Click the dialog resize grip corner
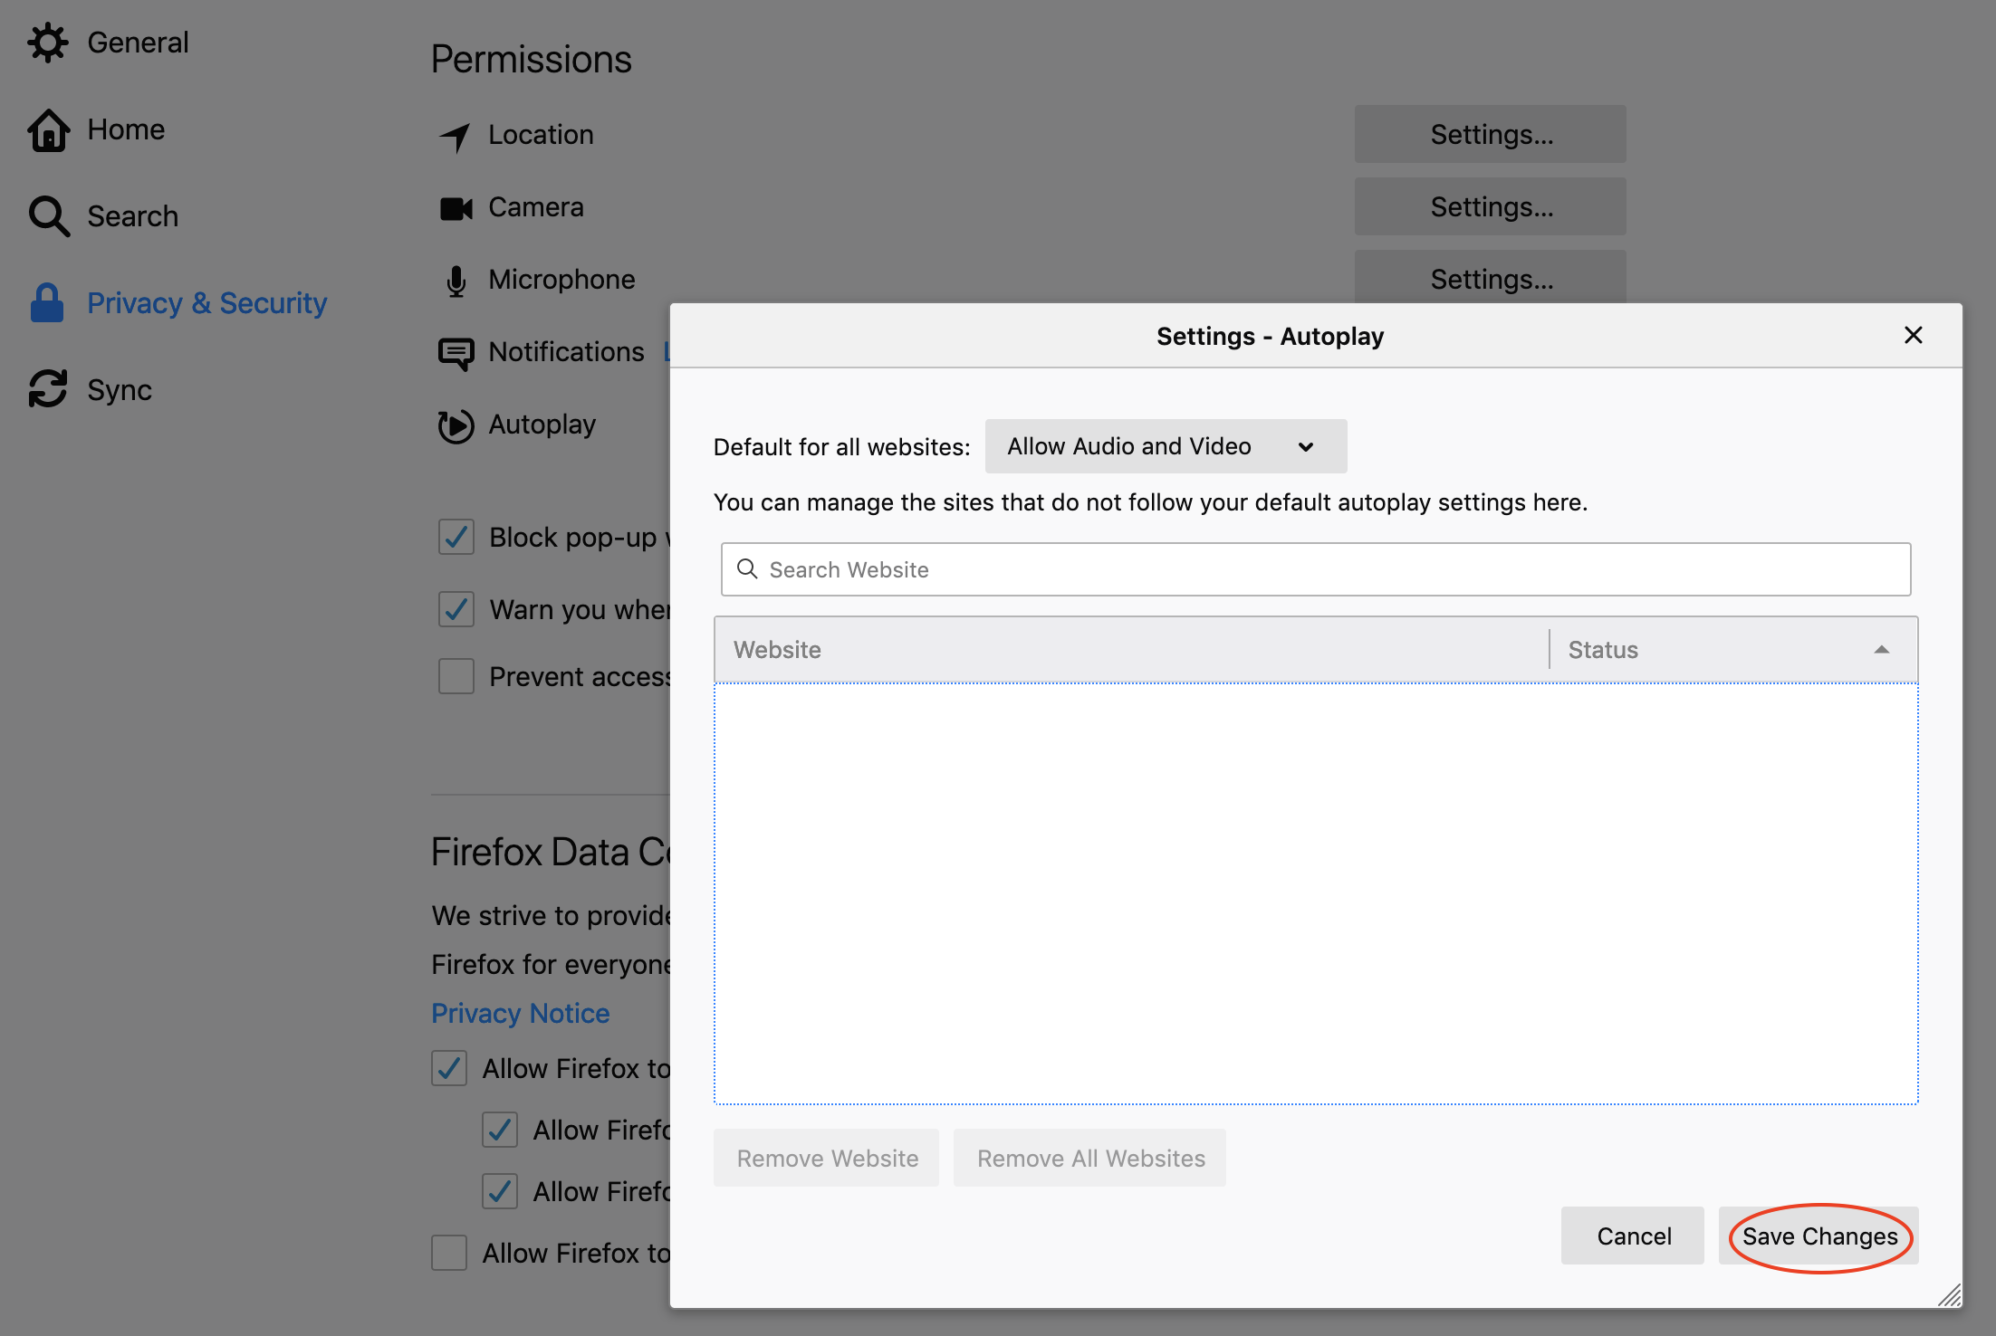The width and height of the screenshot is (1996, 1336). [x=1950, y=1295]
